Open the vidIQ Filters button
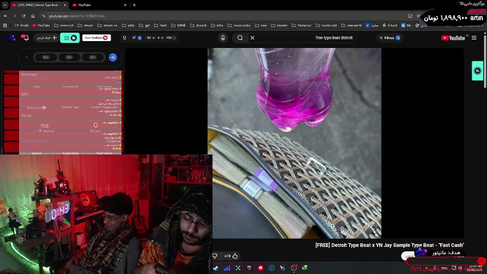Viewport: 487px width, 274px height. pos(390,38)
